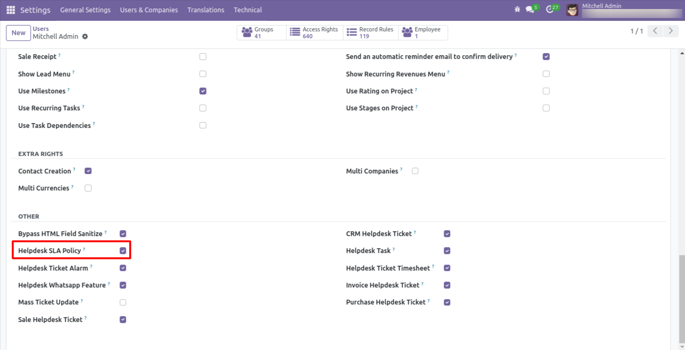Show help tooltip for Sale Receipt
Screen dimensions: 685x350
click(x=60, y=55)
